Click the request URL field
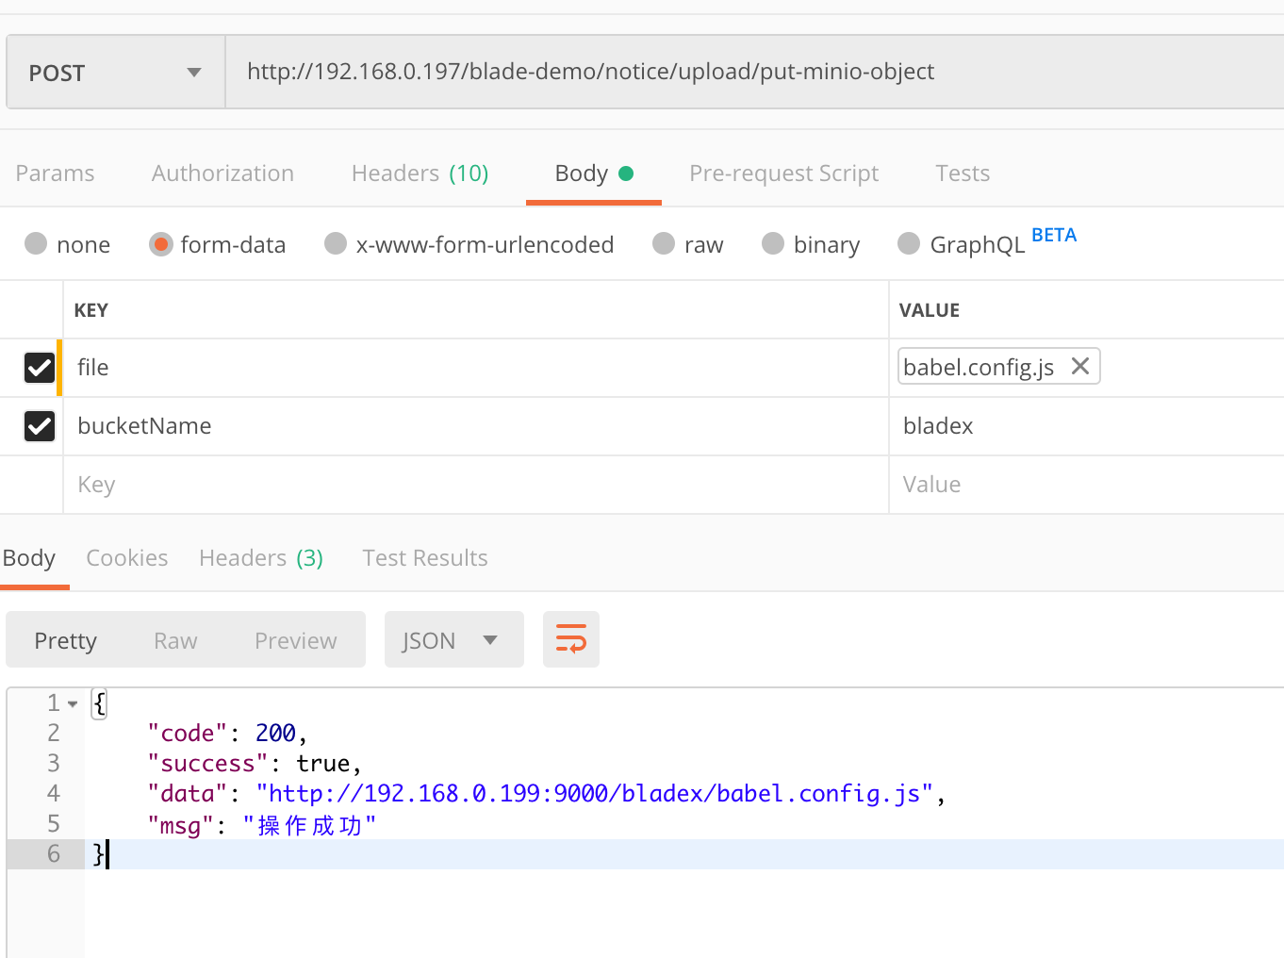 (754, 72)
